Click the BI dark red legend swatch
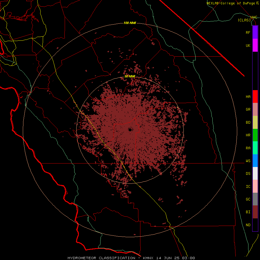Viewport: 260px width, 260px height. [x=255, y=212]
